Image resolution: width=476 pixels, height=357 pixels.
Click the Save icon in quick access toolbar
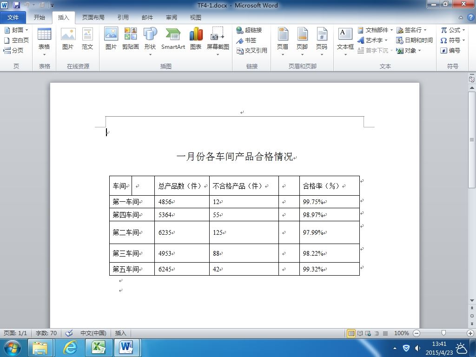click(x=16, y=5)
